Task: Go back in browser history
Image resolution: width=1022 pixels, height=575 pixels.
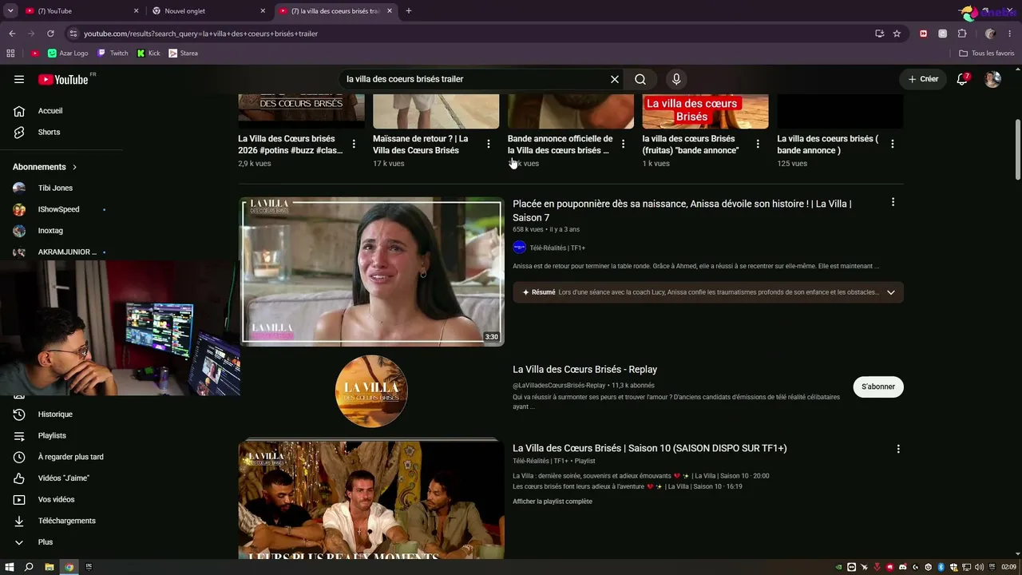Action: coord(12,34)
